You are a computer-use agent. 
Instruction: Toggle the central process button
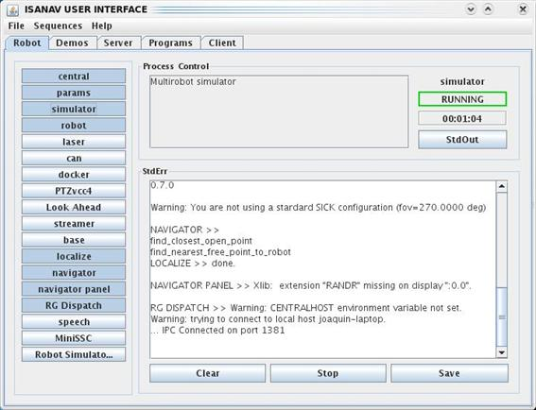pyautogui.click(x=74, y=77)
